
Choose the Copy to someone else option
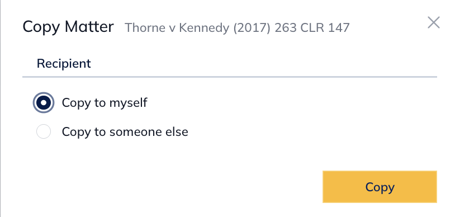(x=44, y=131)
